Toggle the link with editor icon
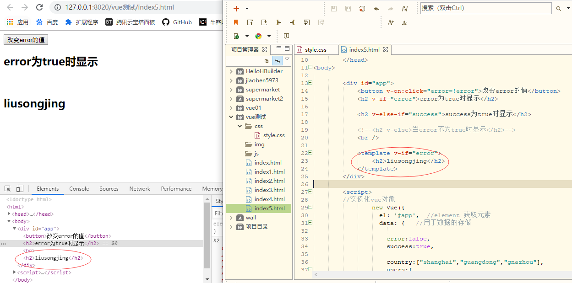 coord(277,60)
